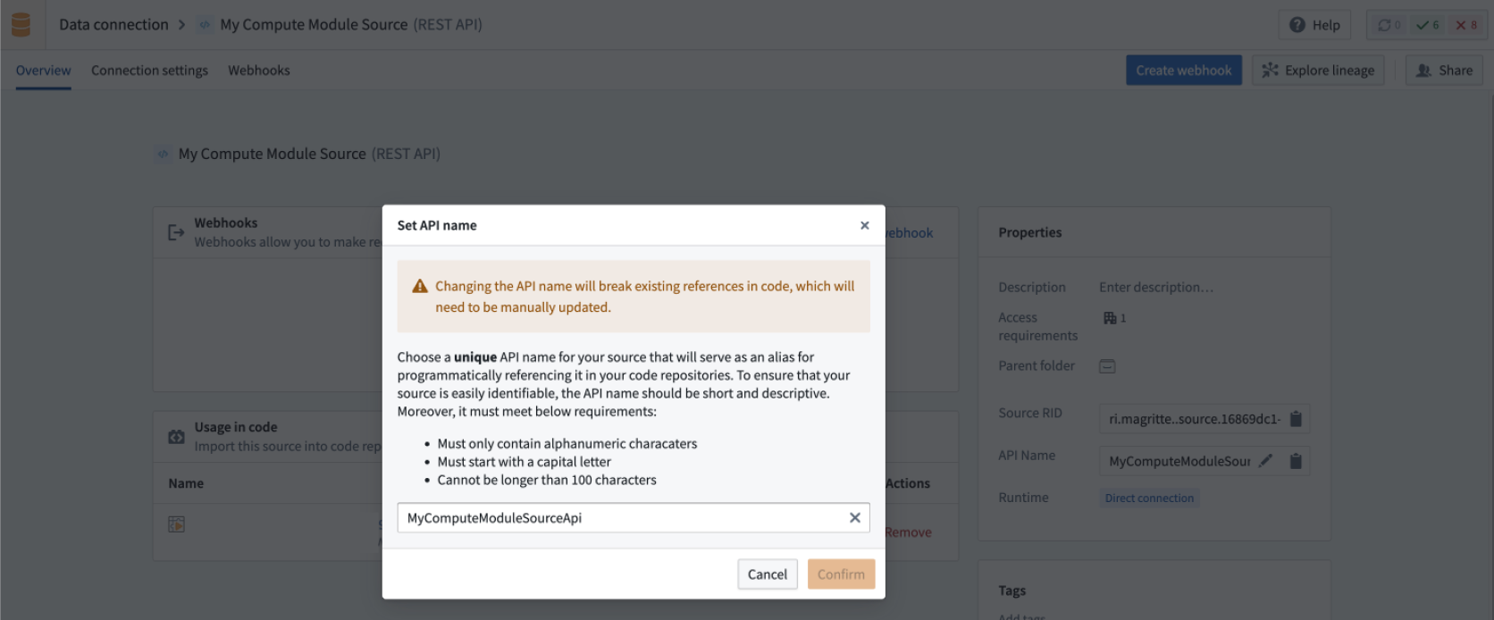Open the Help menu
Image resolution: width=1494 pixels, height=620 pixels.
pos(1314,24)
